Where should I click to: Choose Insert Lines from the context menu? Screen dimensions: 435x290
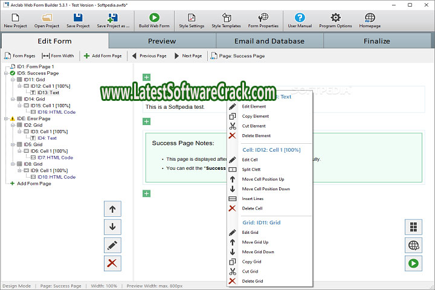point(269,199)
